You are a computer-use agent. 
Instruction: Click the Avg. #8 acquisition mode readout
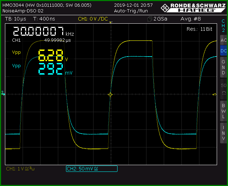click(191, 19)
